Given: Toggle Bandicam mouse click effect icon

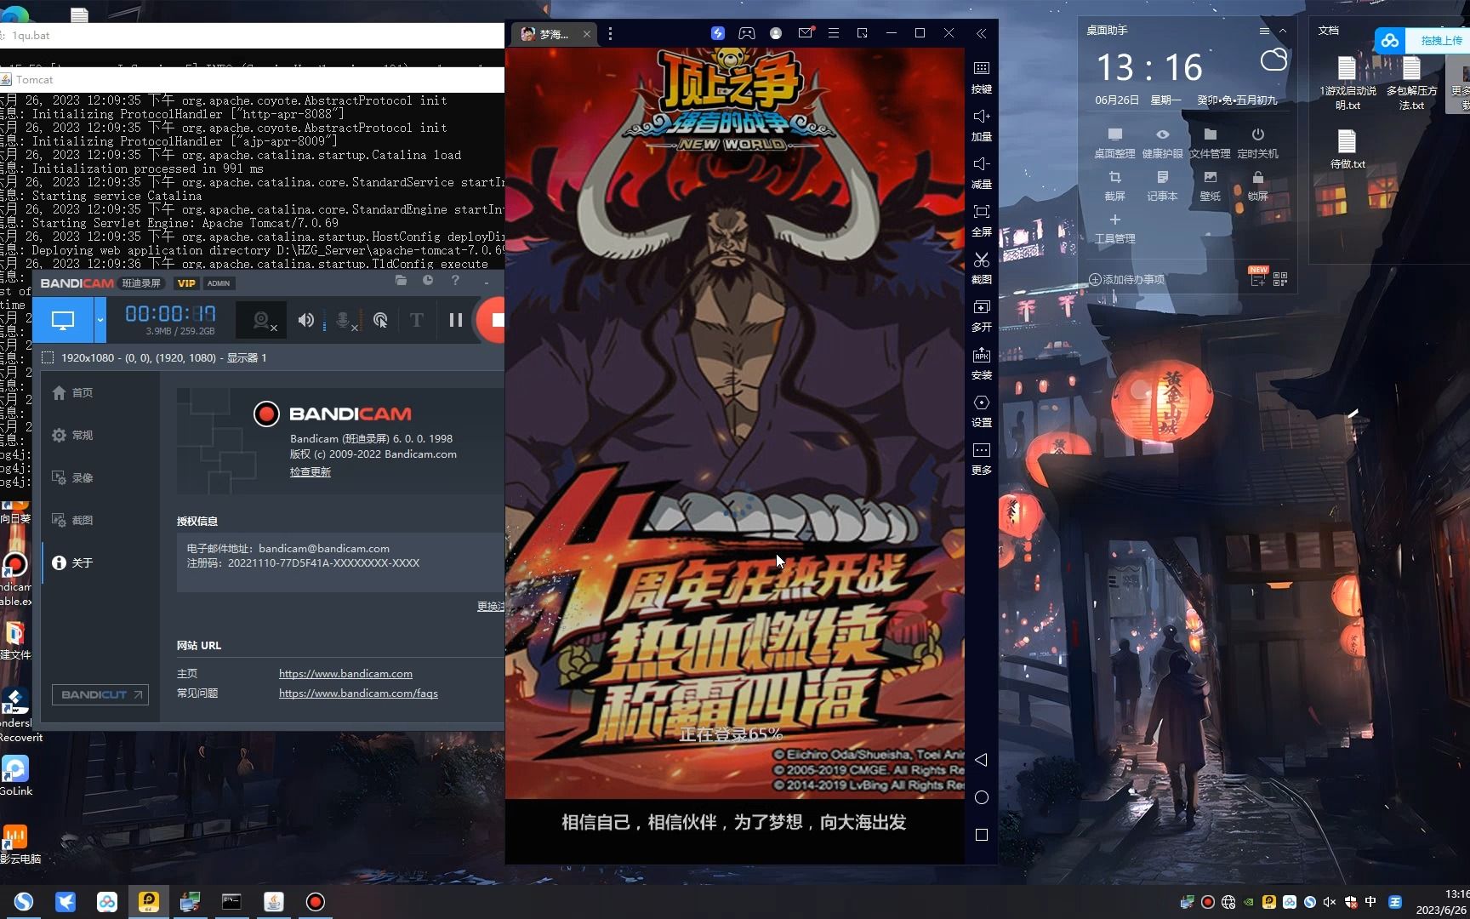Looking at the screenshot, I should pyautogui.click(x=380, y=320).
